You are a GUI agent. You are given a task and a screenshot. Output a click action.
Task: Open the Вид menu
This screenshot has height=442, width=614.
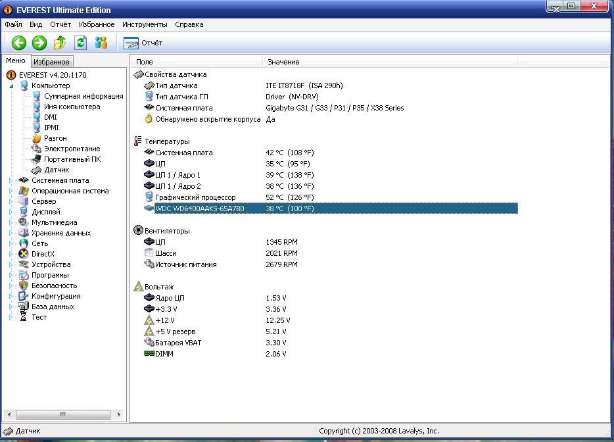(35, 24)
